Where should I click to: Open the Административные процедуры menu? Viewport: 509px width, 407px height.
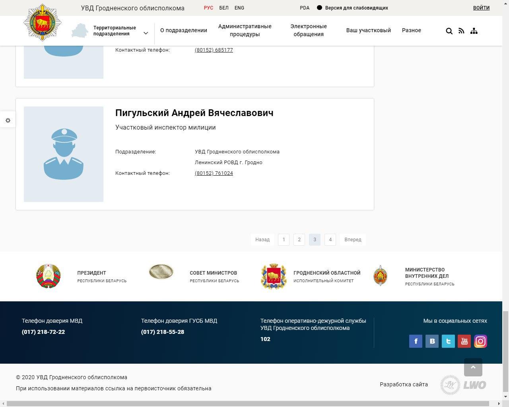[245, 30]
